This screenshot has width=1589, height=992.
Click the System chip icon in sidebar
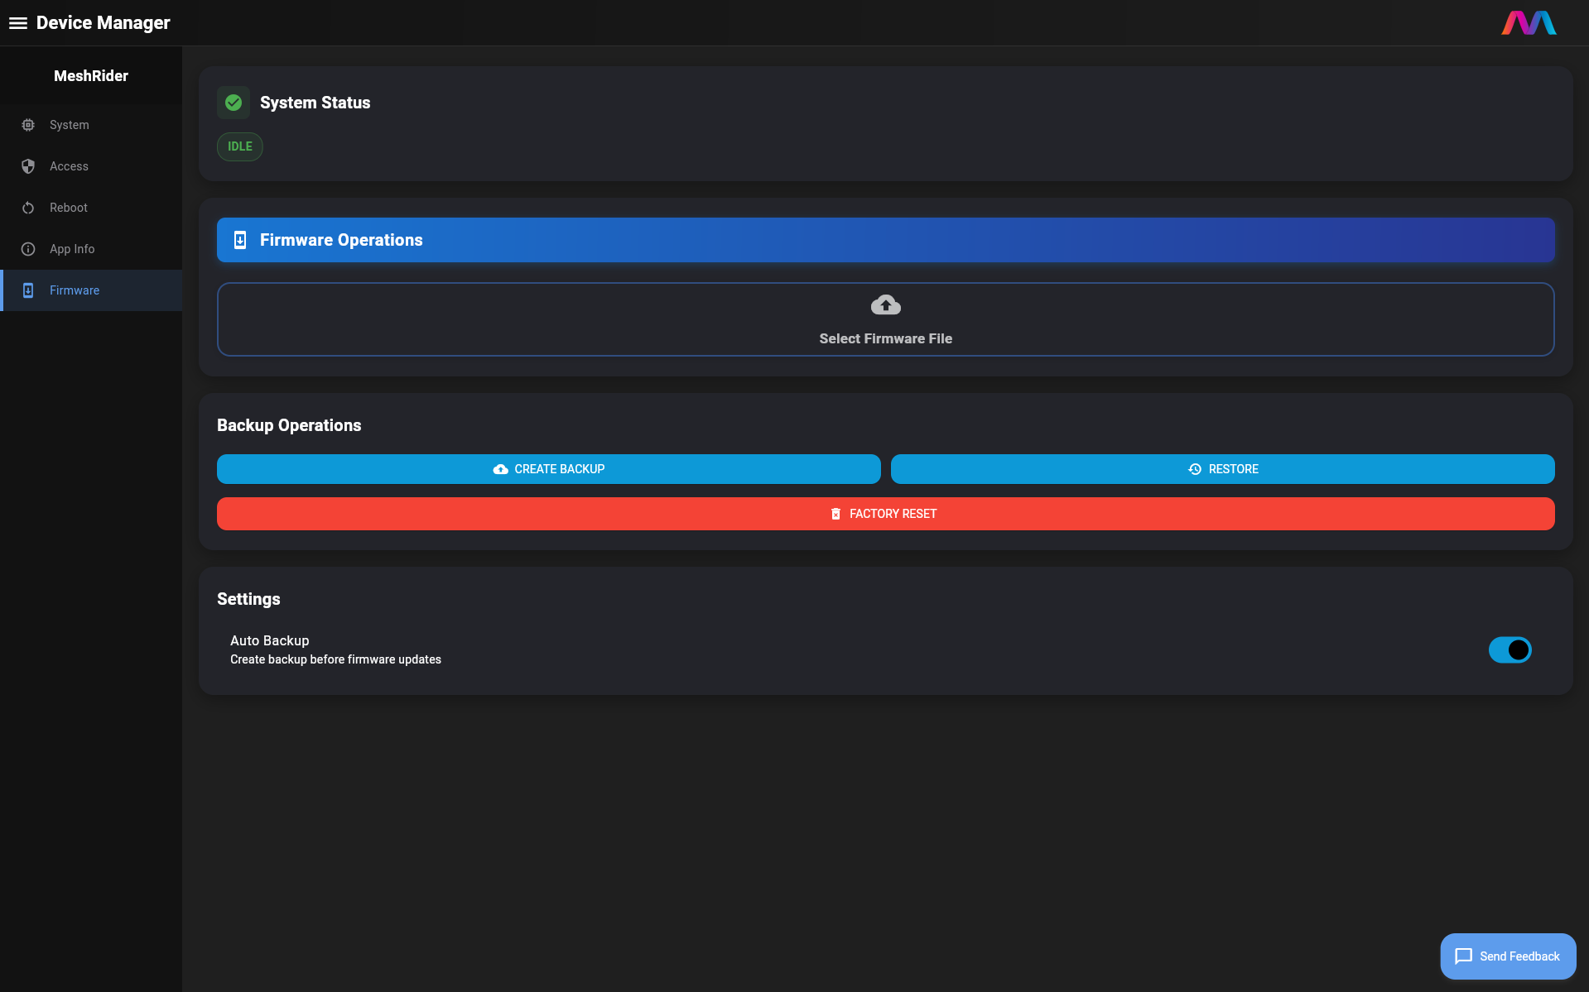click(x=28, y=125)
